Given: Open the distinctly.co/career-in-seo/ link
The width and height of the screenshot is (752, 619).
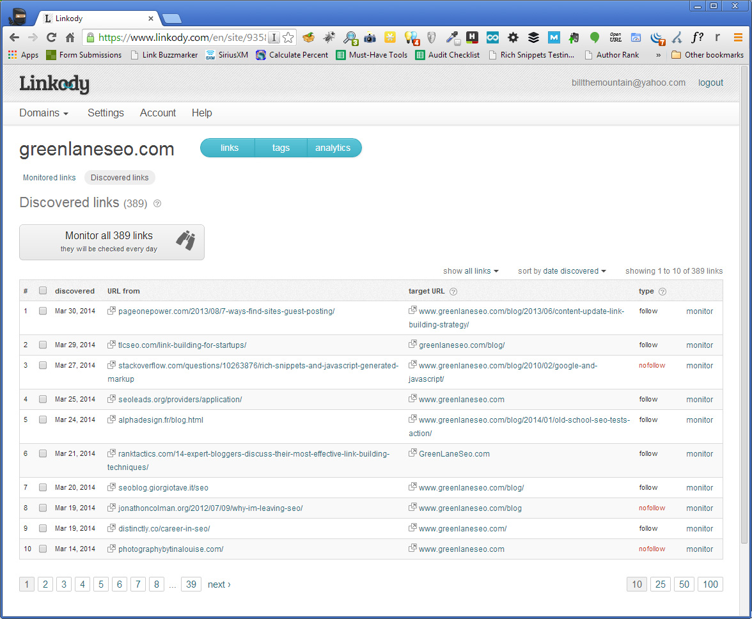Looking at the screenshot, I should click(164, 529).
